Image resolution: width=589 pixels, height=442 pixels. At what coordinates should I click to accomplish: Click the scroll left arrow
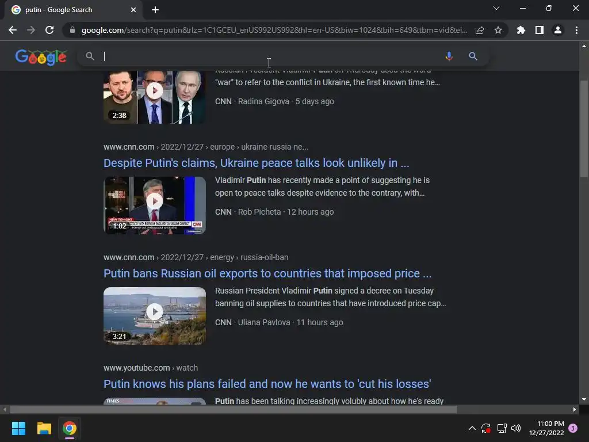(5, 409)
